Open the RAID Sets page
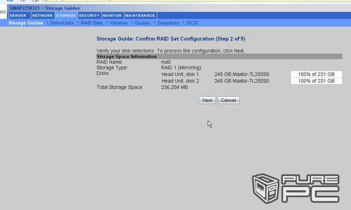The height and width of the screenshot is (210, 351). (92, 23)
